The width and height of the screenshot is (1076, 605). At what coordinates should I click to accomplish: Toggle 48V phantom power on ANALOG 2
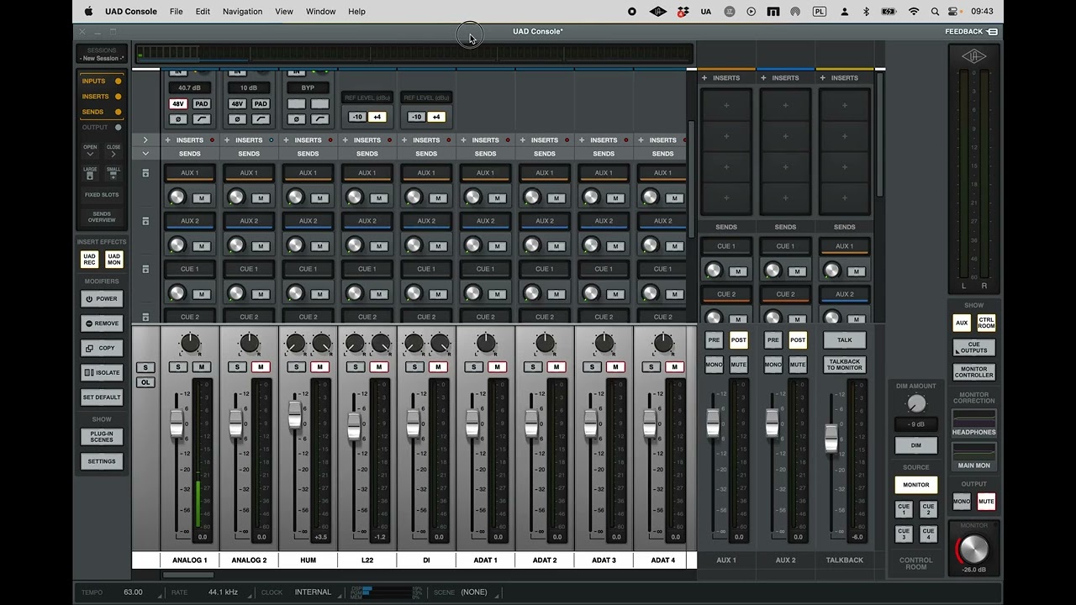(x=237, y=104)
